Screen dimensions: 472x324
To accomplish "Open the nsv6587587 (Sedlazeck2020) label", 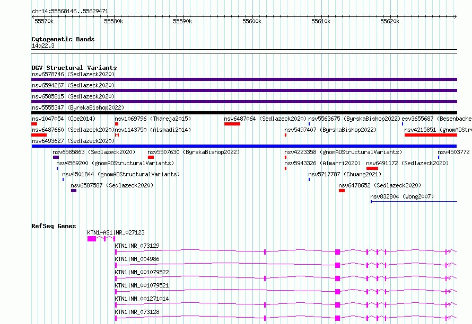I will coord(112,185).
